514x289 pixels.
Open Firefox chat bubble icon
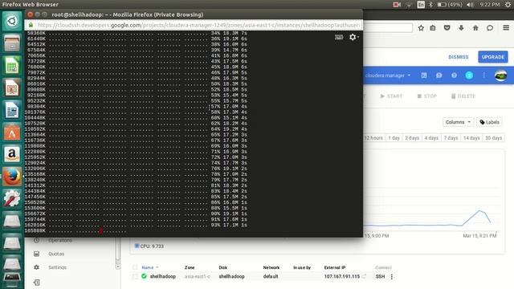(490, 28)
